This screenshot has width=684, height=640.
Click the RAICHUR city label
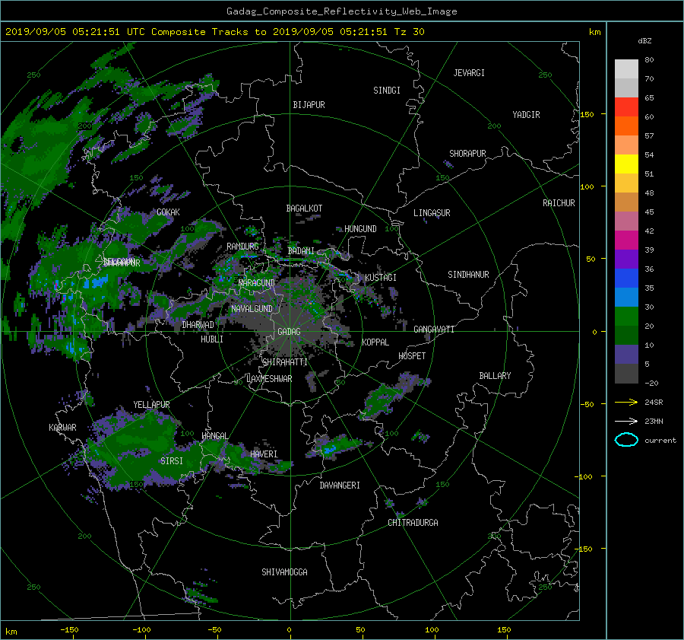click(x=559, y=203)
